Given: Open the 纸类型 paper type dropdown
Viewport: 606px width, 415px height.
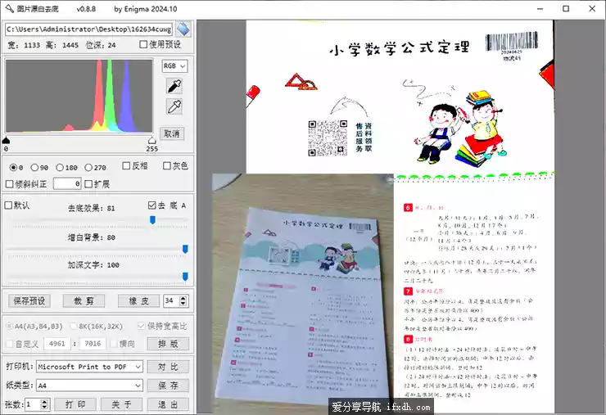Looking at the screenshot, I should (89, 386).
